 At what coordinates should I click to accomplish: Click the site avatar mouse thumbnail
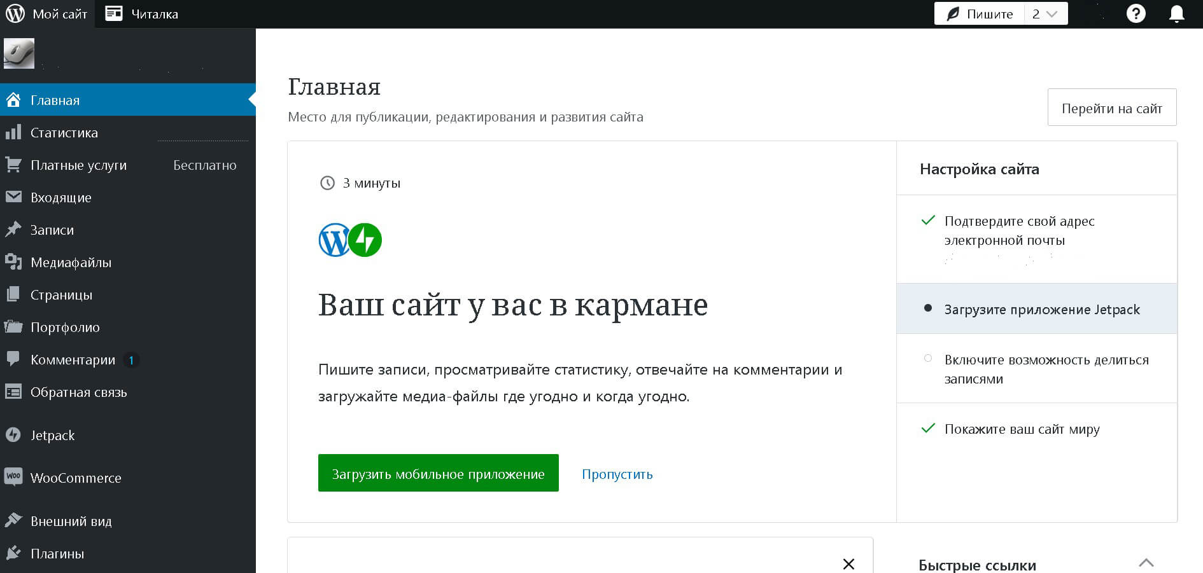tap(19, 53)
